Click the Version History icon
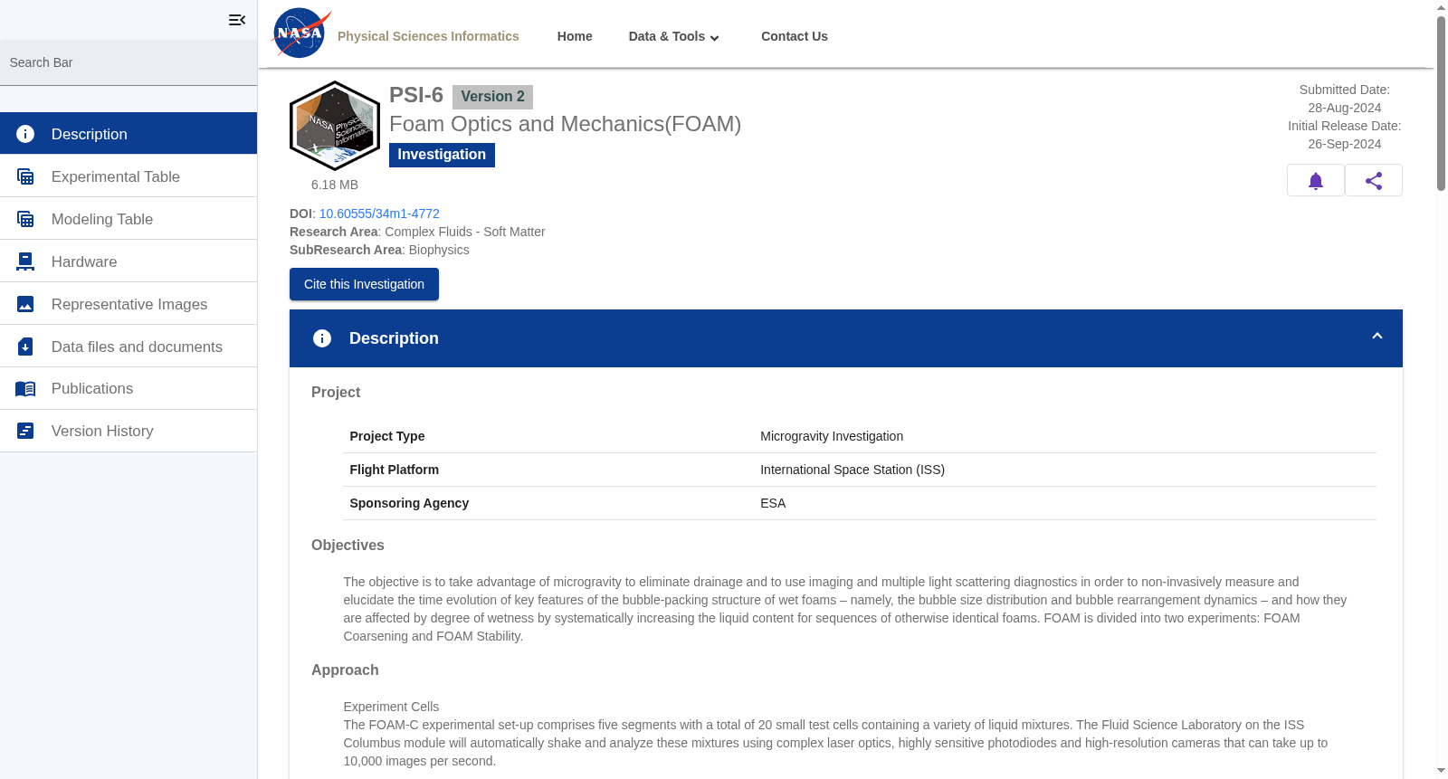The height and width of the screenshot is (779, 1448). [x=25, y=431]
